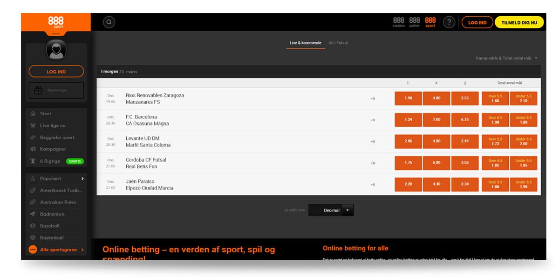The width and height of the screenshot is (559, 277).
Task: Open the Decimal odds format dropdown
Action: coord(331,210)
